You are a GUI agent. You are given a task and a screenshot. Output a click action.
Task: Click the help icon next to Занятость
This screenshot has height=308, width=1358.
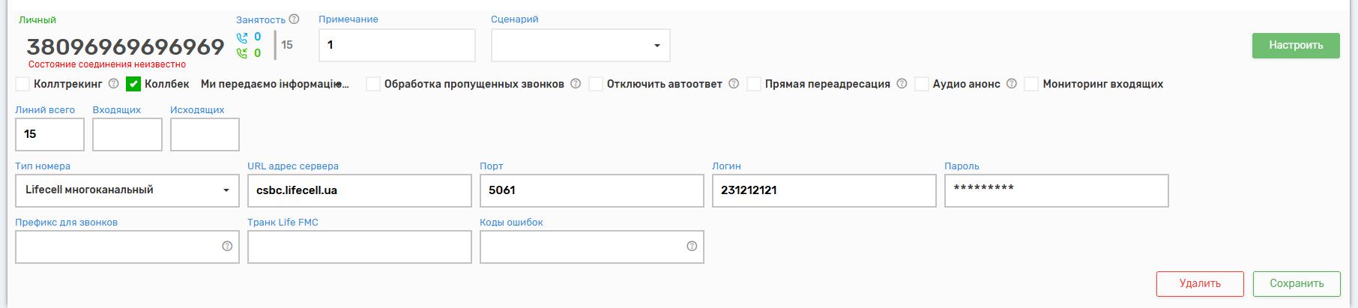294,19
